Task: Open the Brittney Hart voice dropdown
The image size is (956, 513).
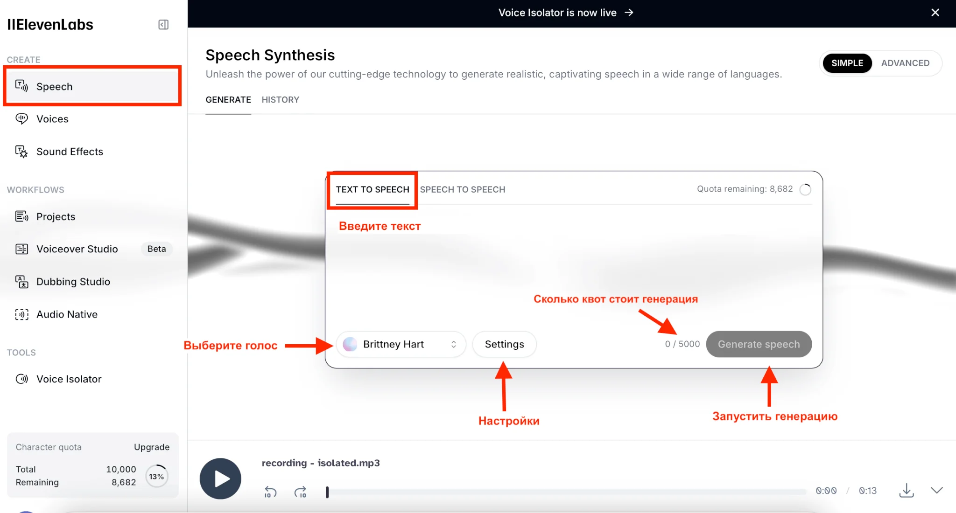Action: (401, 344)
